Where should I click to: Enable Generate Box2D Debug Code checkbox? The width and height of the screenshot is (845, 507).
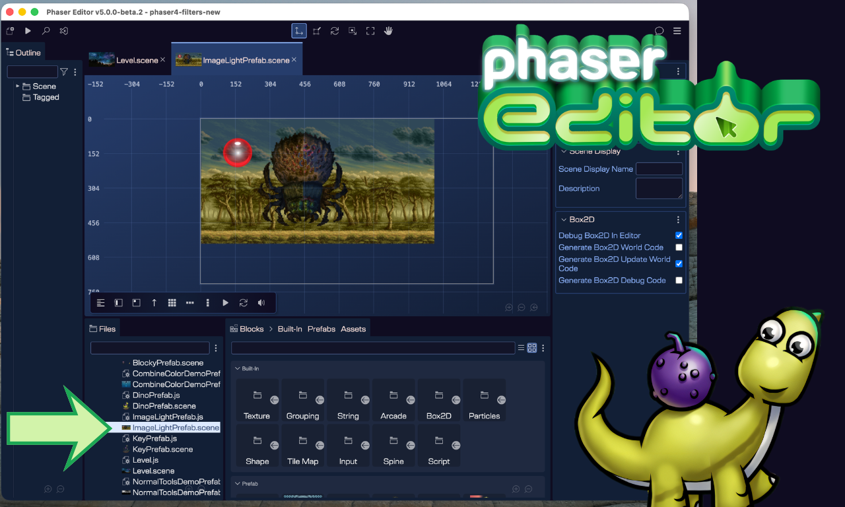(x=679, y=281)
